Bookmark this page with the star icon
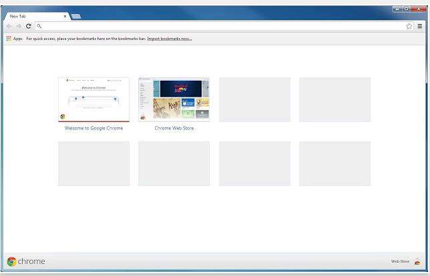 pos(409,26)
